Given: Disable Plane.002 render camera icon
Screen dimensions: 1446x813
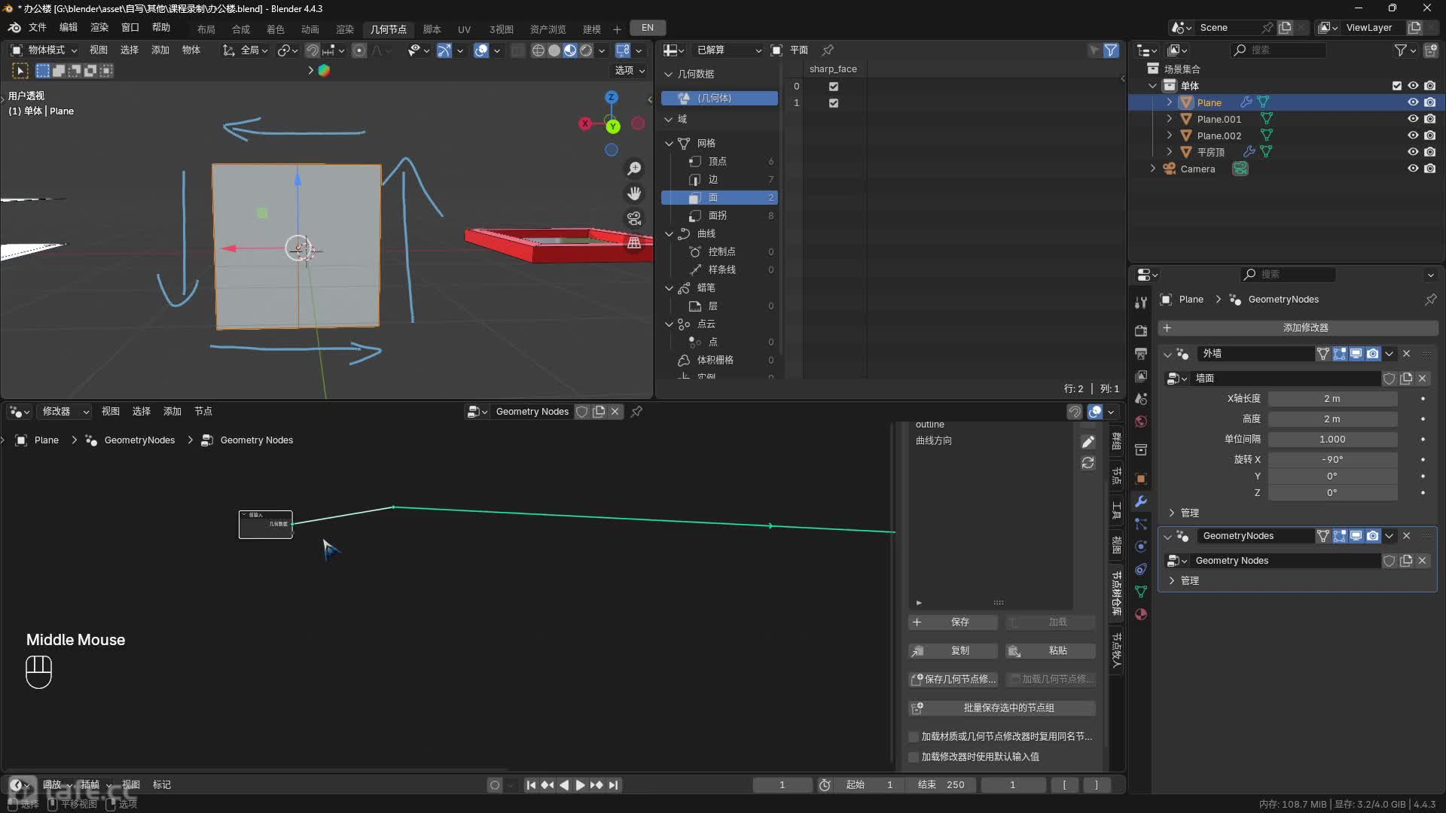Looking at the screenshot, I should click(1429, 135).
